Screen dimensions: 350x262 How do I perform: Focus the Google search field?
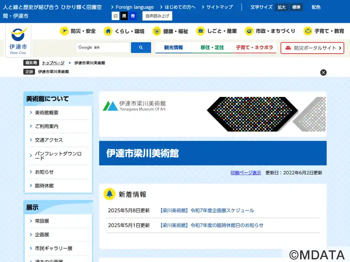coord(103,48)
